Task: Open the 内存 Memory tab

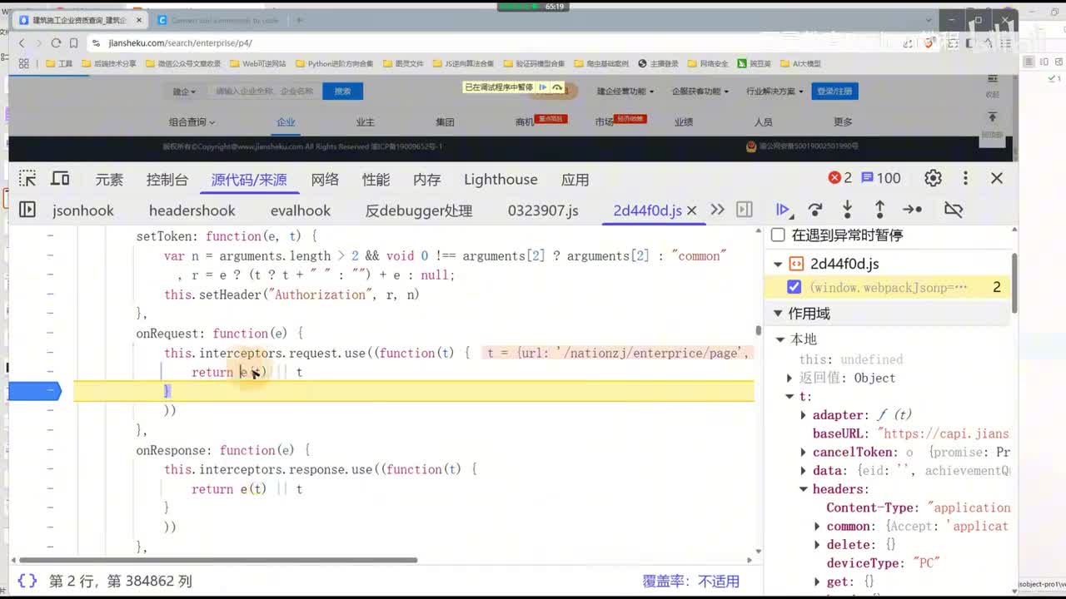Action: pyautogui.click(x=426, y=180)
